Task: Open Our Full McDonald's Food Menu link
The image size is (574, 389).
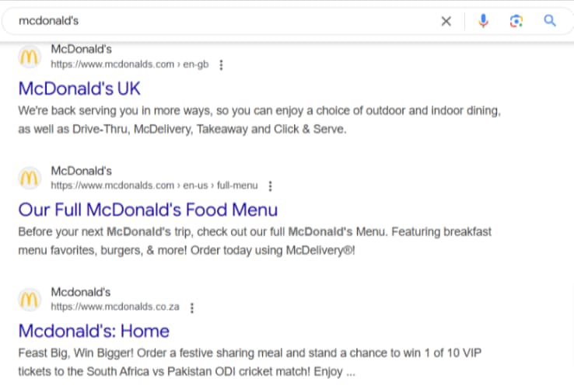Action: tap(148, 209)
